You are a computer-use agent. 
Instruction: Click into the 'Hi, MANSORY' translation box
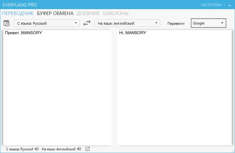pos(174,88)
